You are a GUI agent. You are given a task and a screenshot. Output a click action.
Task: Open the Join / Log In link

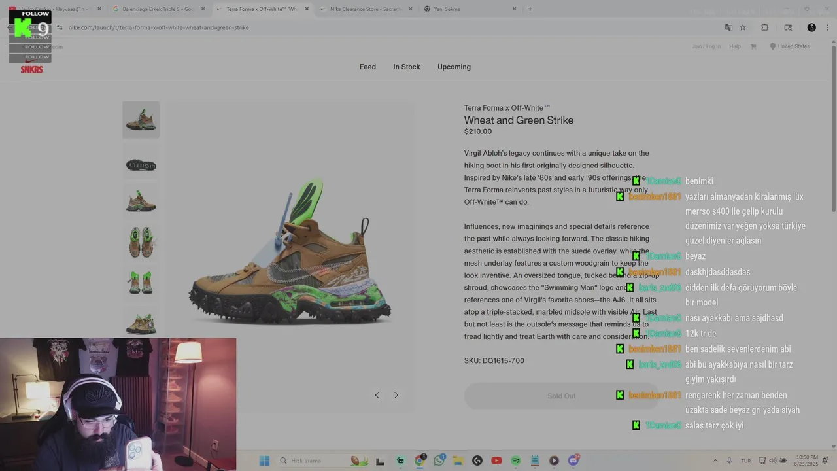point(706,46)
